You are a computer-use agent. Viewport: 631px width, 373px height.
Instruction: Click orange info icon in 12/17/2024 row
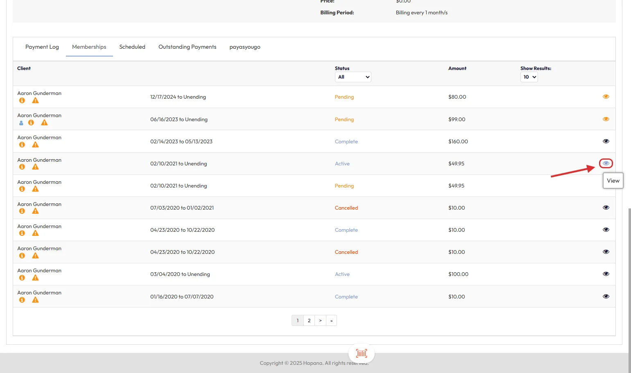click(22, 100)
